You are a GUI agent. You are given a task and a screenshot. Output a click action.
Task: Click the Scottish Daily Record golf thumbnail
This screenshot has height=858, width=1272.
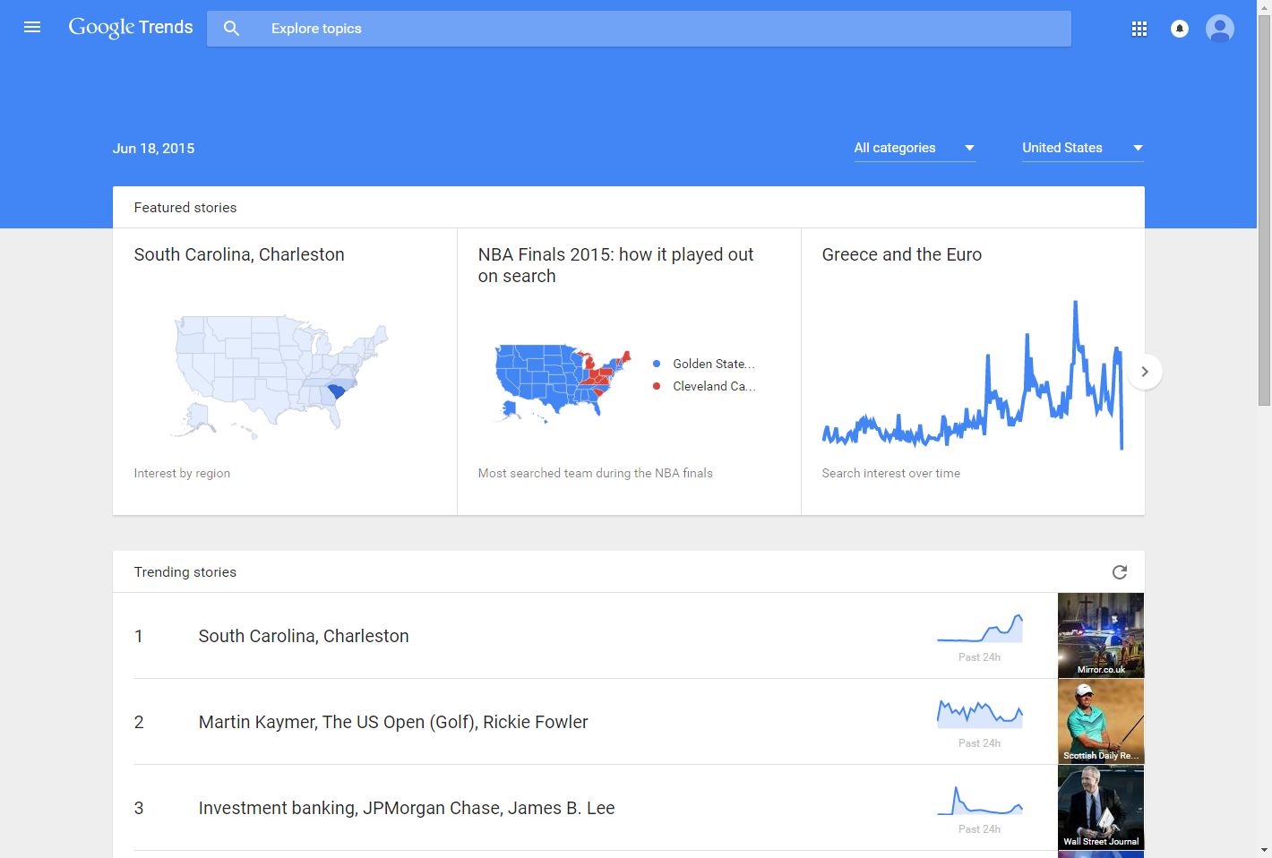1100,721
